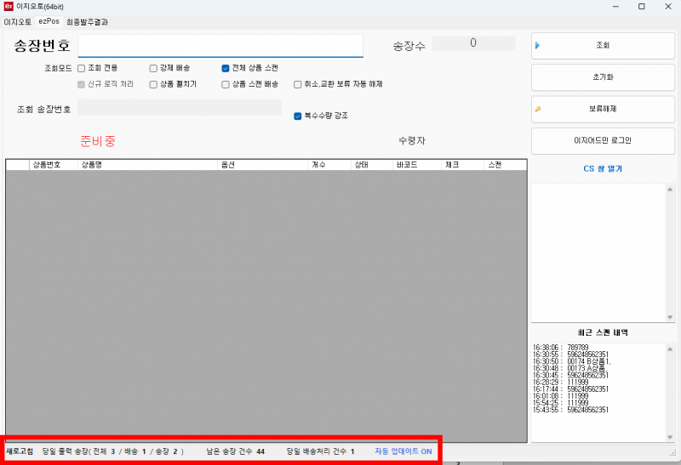Image resolution: width=681 pixels, height=465 pixels.
Task: Select the ezPos tab
Action: (x=49, y=21)
